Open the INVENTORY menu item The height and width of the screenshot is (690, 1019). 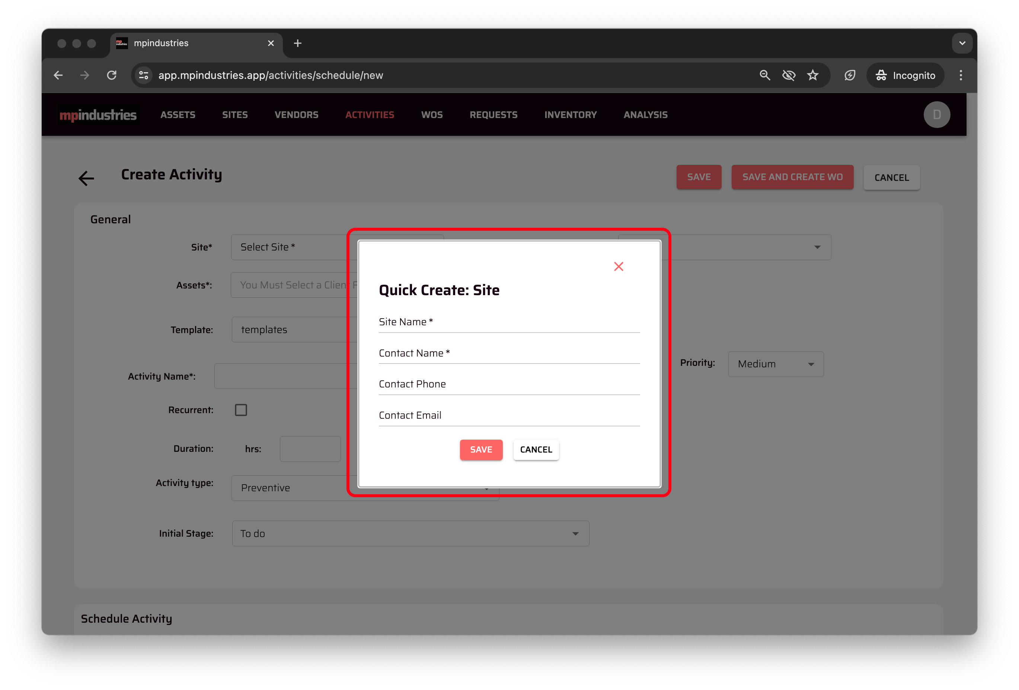(x=570, y=115)
